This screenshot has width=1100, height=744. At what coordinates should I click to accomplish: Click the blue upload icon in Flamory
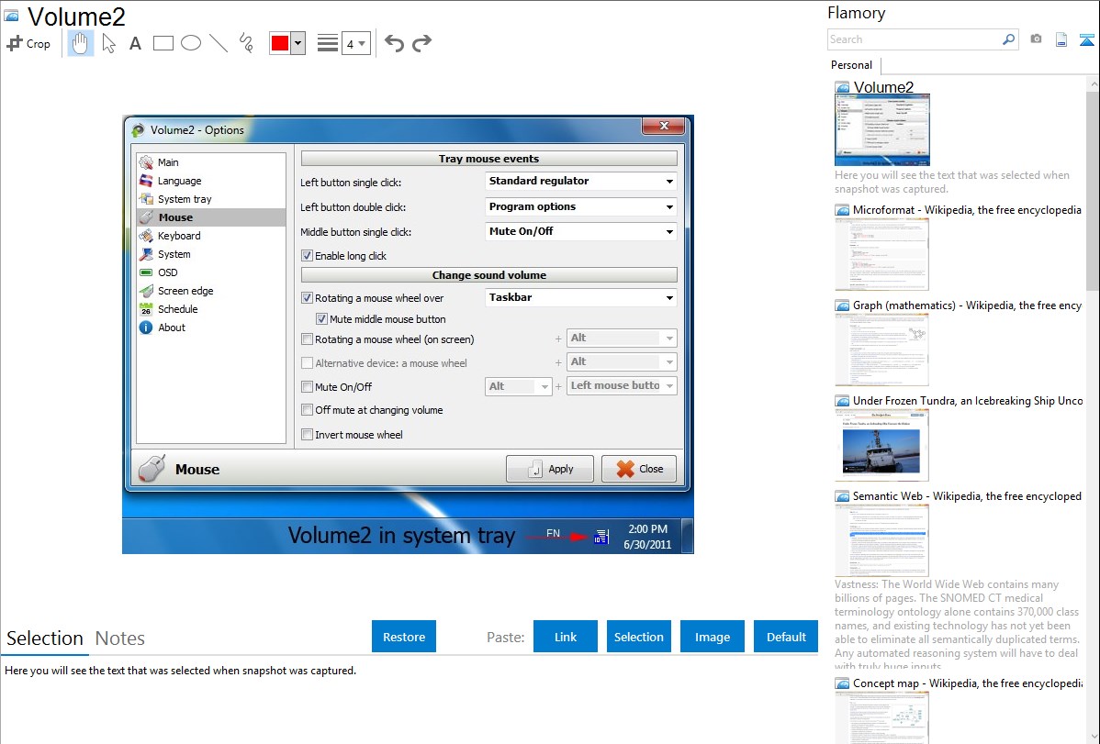point(1086,39)
